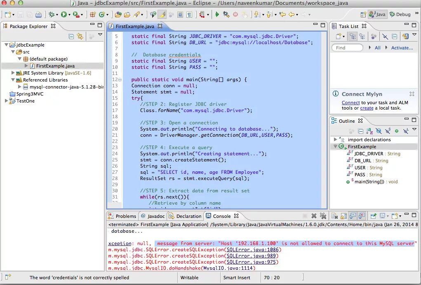Click the Run External Tools icon
421x285 pixels.
pos(76,14)
